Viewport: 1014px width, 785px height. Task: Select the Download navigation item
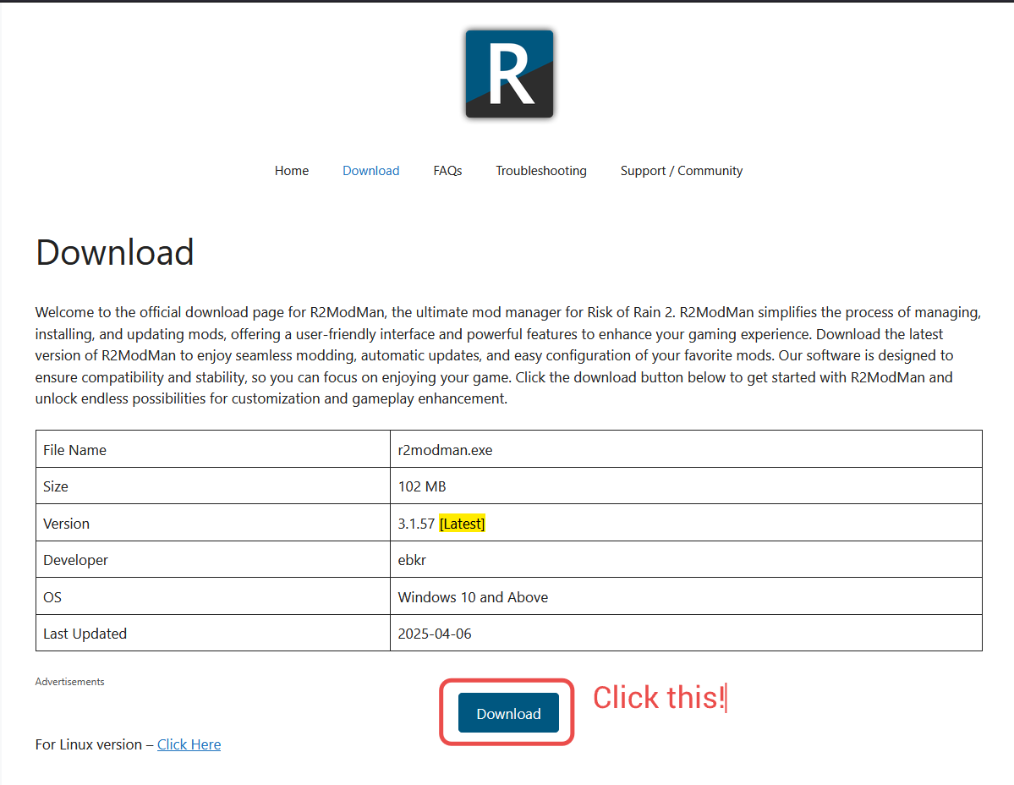pyautogui.click(x=370, y=171)
